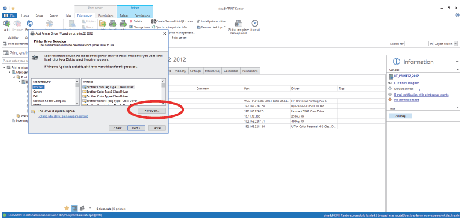Click the Have Disk button
Viewport: 462px width, 219px height.
click(x=151, y=111)
